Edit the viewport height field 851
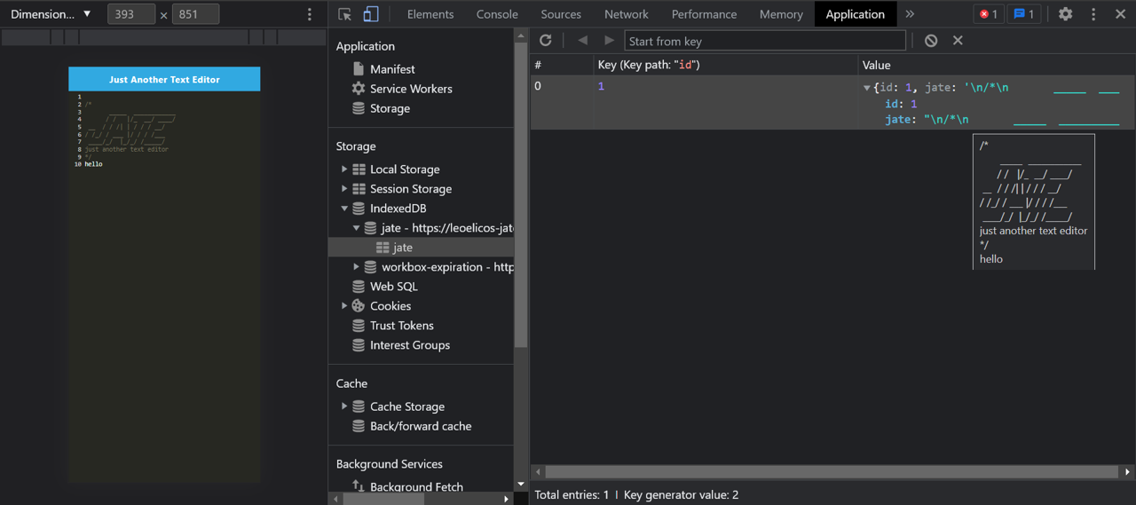Image resolution: width=1136 pixels, height=505 pixels. (195, 14)
